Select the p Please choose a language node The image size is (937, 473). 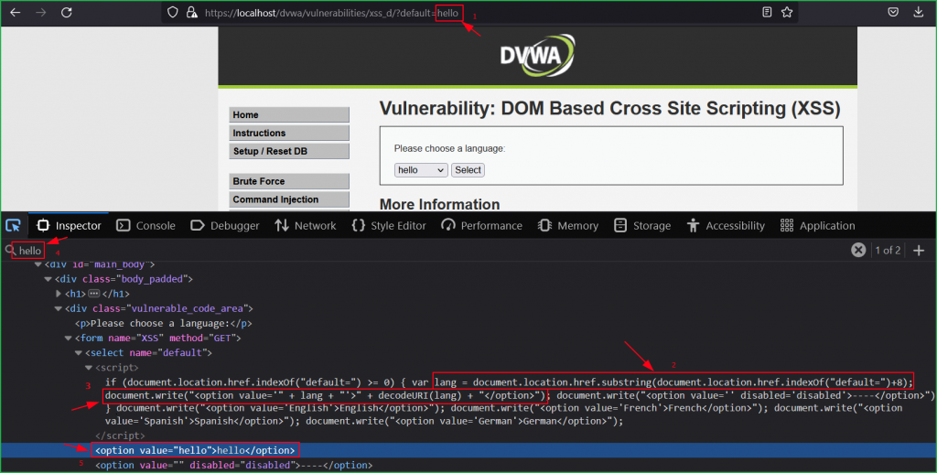[163, 323]
